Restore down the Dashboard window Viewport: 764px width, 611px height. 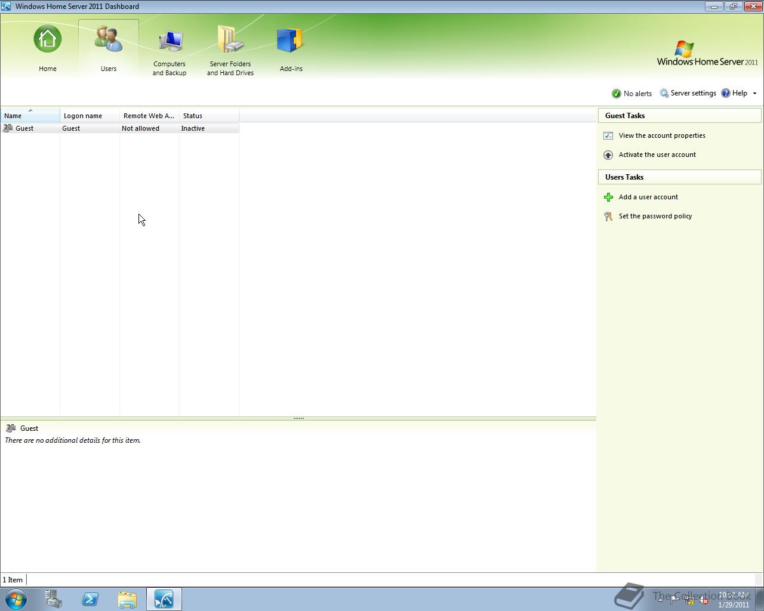click(734, 7)
